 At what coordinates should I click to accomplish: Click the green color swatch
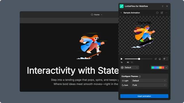point(153,68)
